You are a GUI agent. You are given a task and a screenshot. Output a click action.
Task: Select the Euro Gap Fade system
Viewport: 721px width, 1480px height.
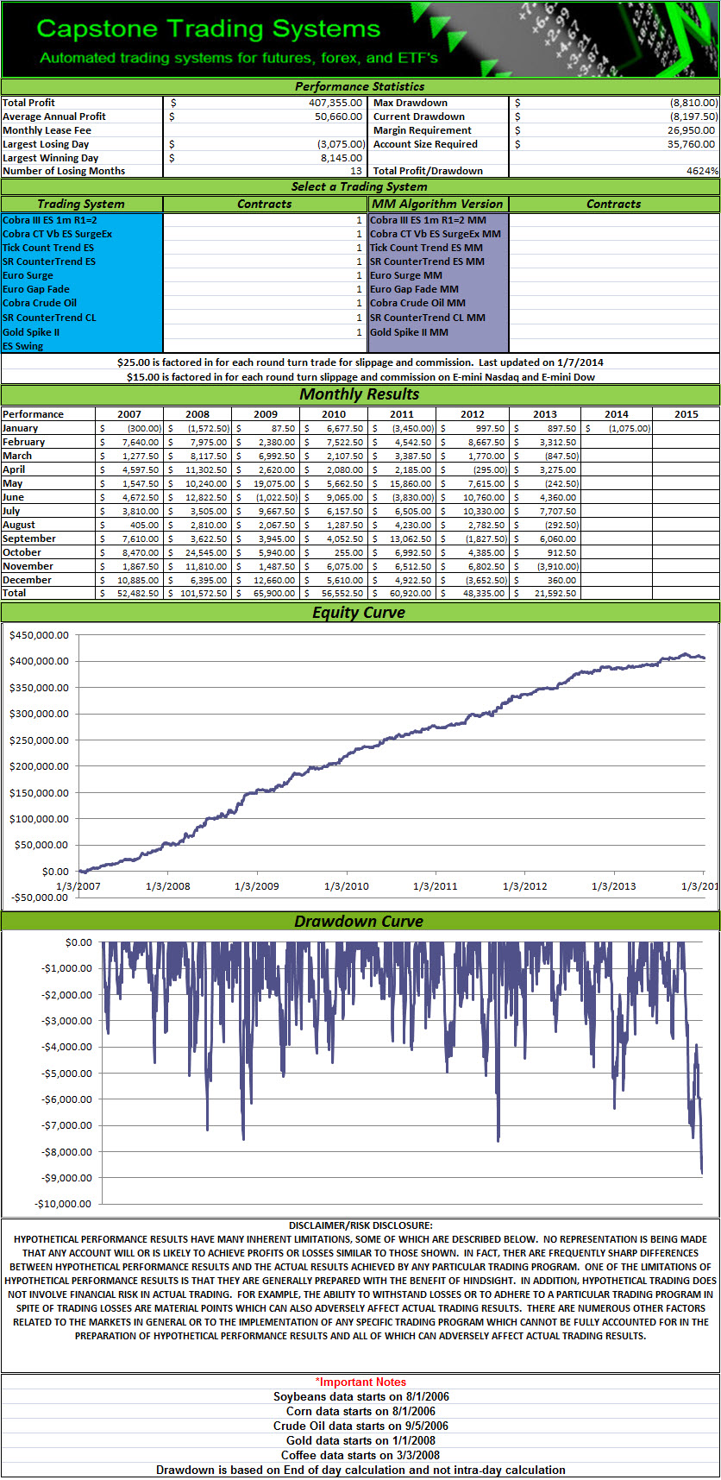point(36,289)
